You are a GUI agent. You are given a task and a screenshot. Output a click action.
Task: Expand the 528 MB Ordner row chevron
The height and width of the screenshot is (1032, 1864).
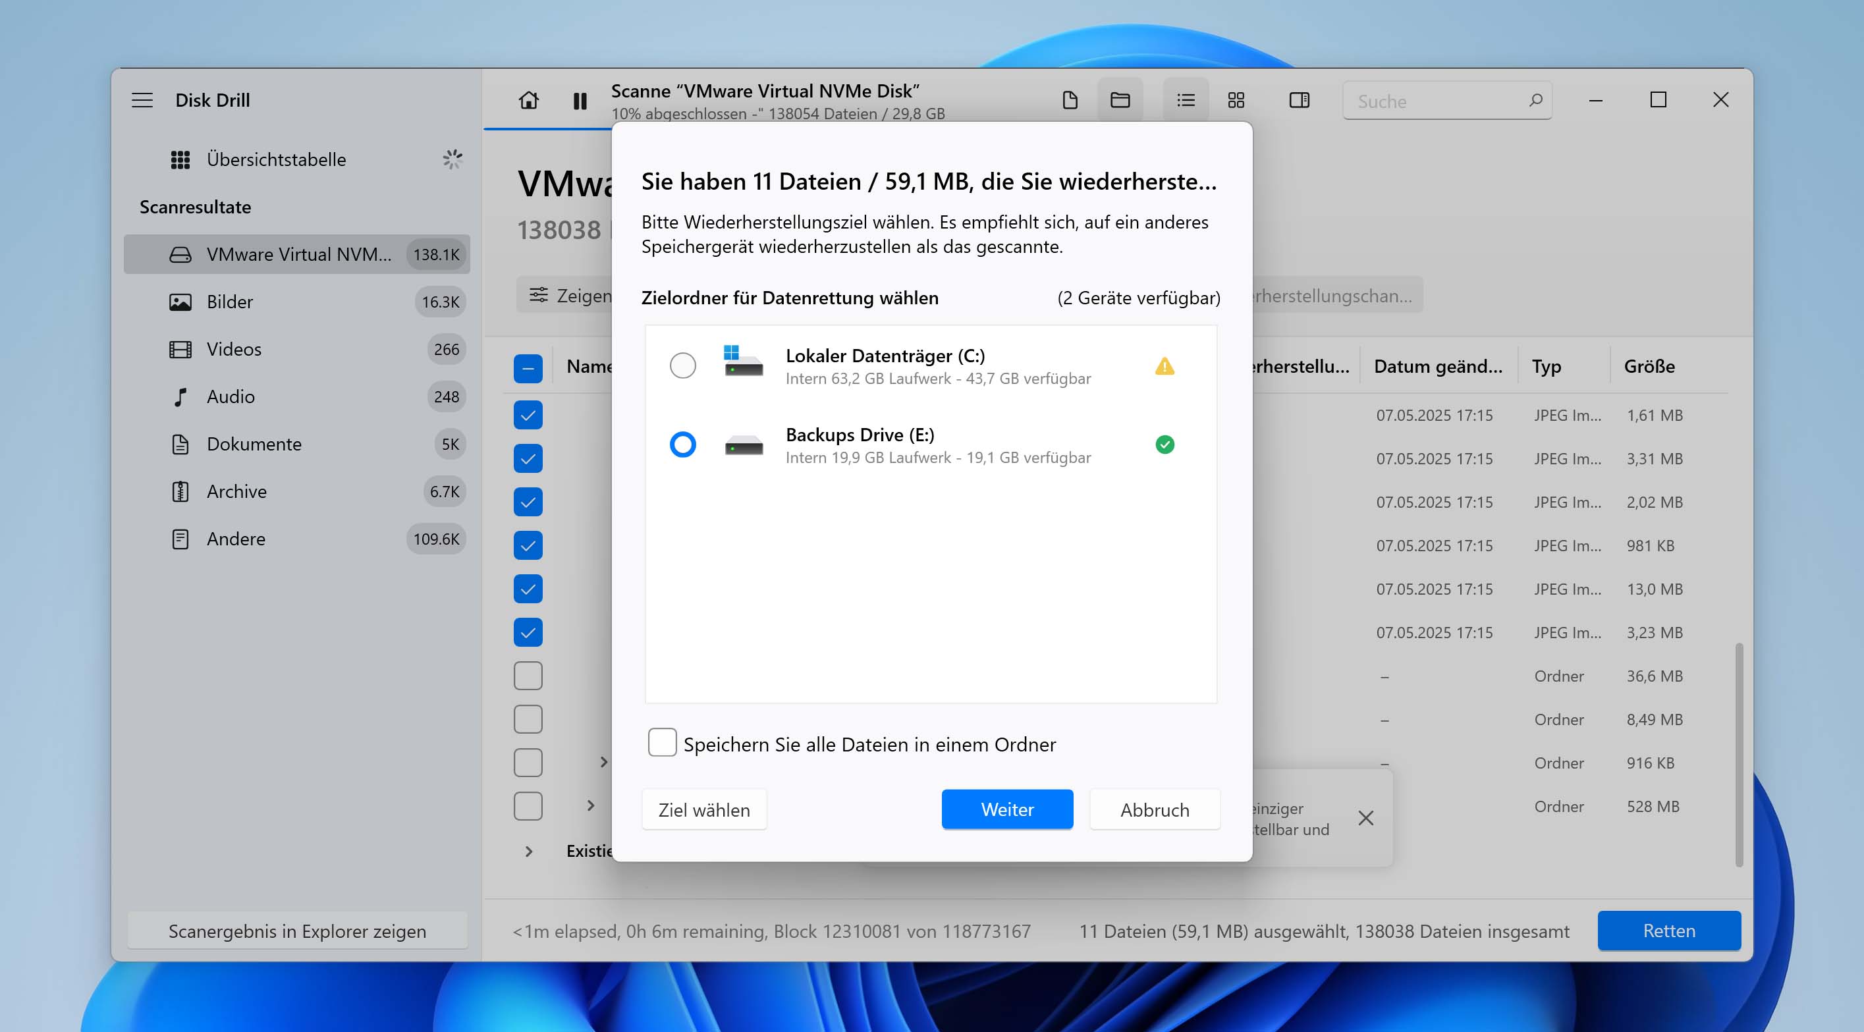tap(591, 805)
